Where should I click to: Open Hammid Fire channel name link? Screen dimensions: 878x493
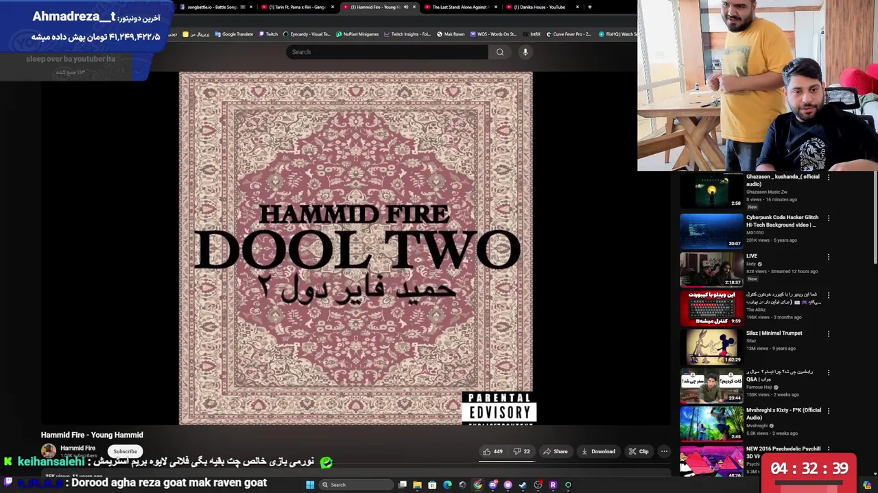pyautogui.click(x=78, y=448)
